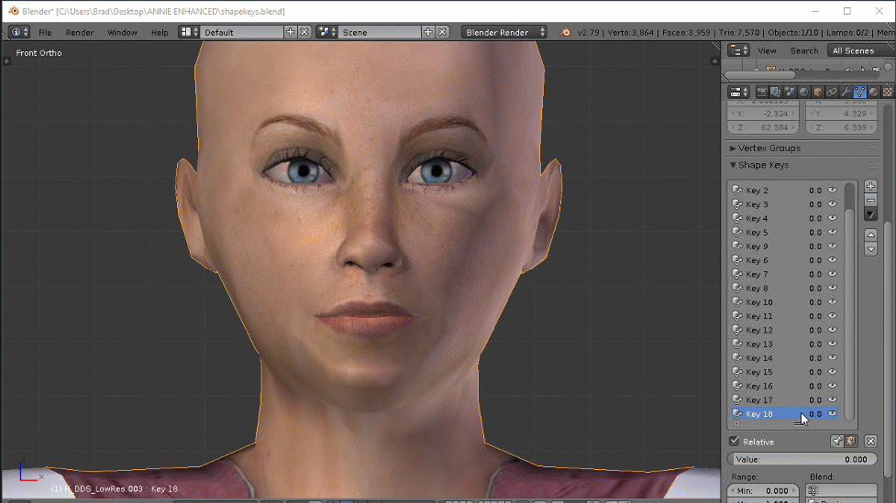Switch to the Render properties tab
The width and height of the screenshot is (896, 503).
pyautogui.click(x=762, y=92)
